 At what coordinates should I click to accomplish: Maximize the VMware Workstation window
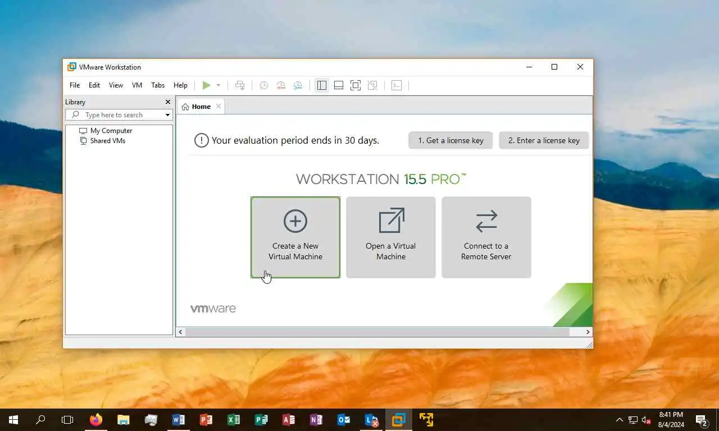coord(554,67)
